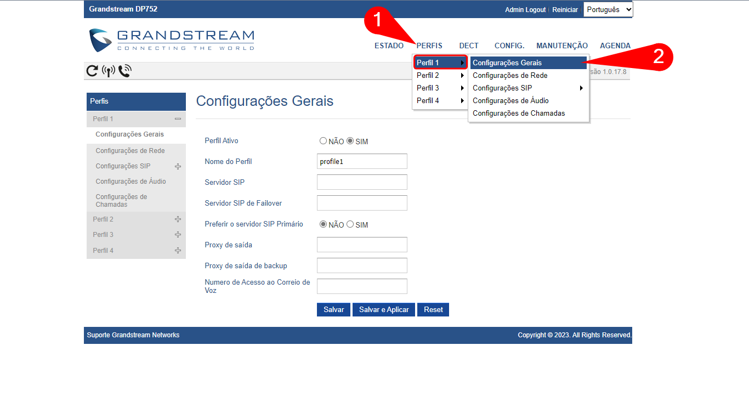Collapse Perfil 1 using minus icon
Image resolution: width=749 pixels, height=413 pixels.
(178, 119)
